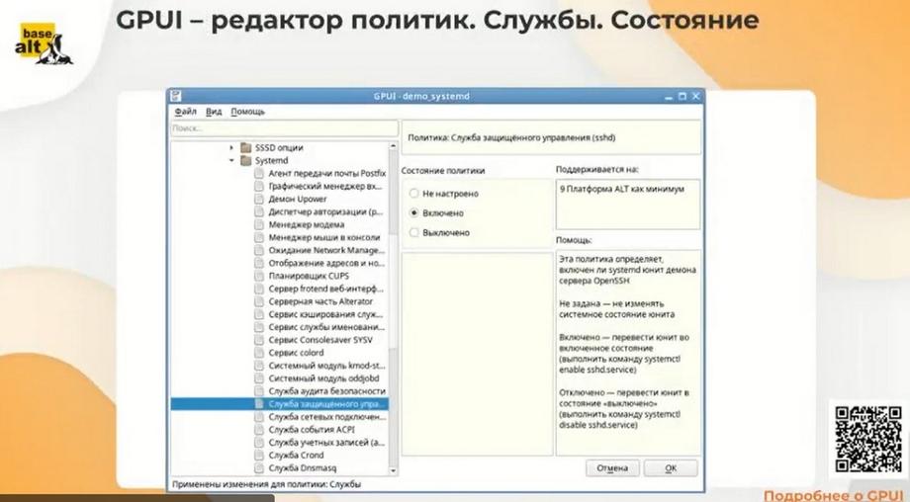Image resolution: width=910 pixels, height=502 pixels.
Task: Click the GPUI window icon in title bar
Action: pyautogui.click(x=176, y=96)
